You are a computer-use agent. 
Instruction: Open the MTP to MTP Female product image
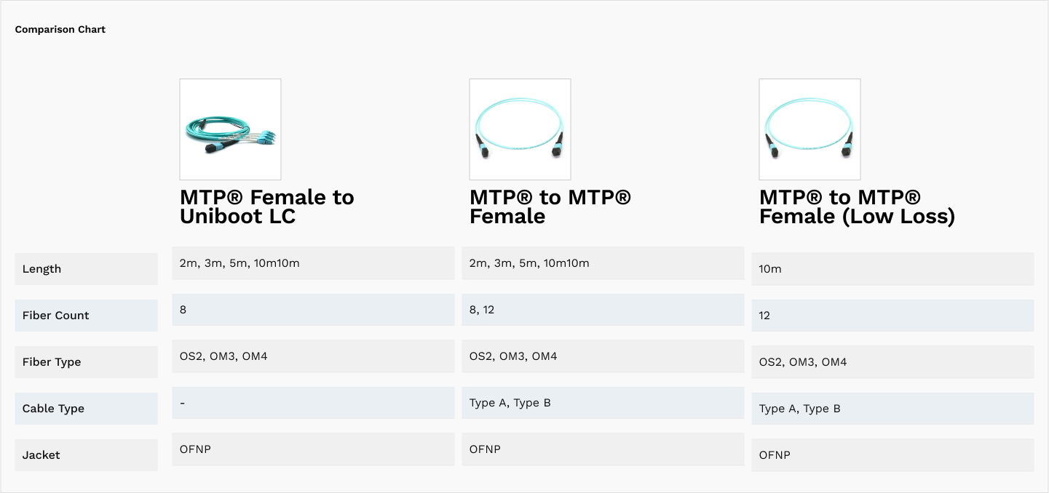point(520,129)
